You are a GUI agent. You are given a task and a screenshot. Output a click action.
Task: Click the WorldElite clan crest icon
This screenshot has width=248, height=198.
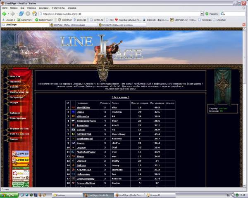73,108
